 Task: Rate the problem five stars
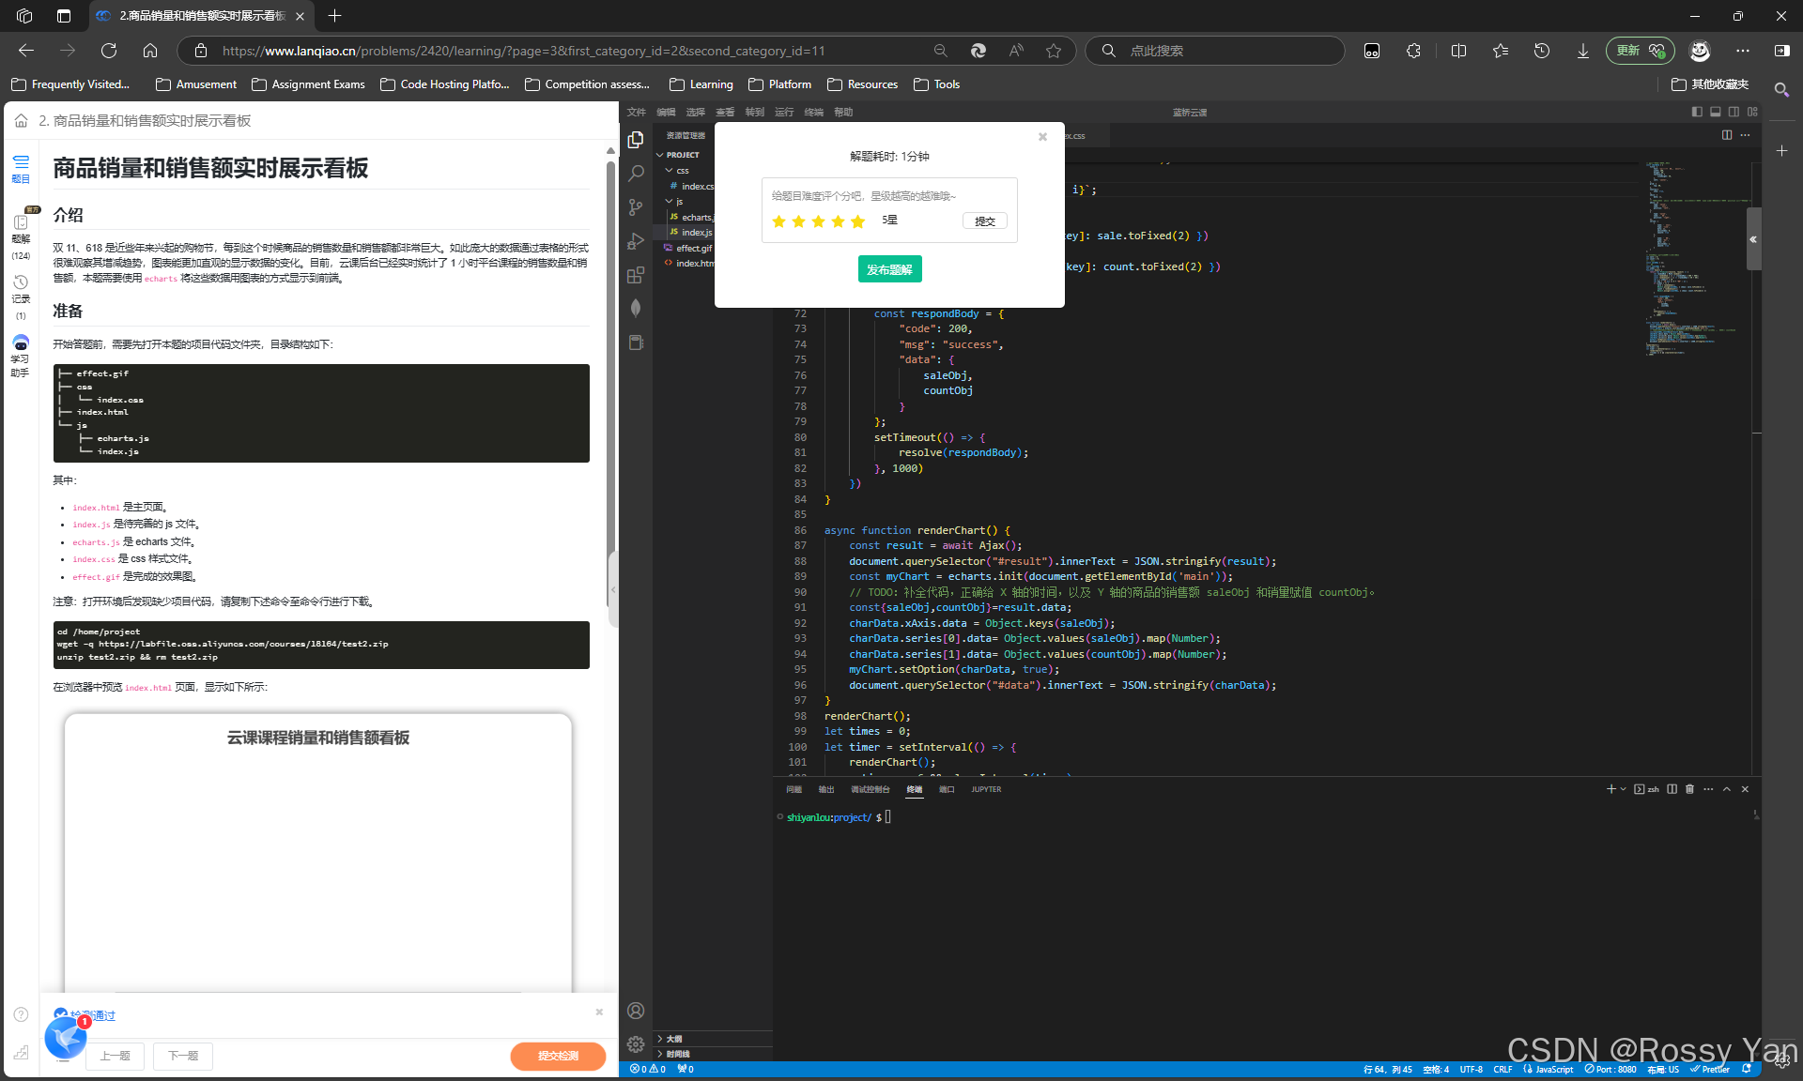point(857,221)
